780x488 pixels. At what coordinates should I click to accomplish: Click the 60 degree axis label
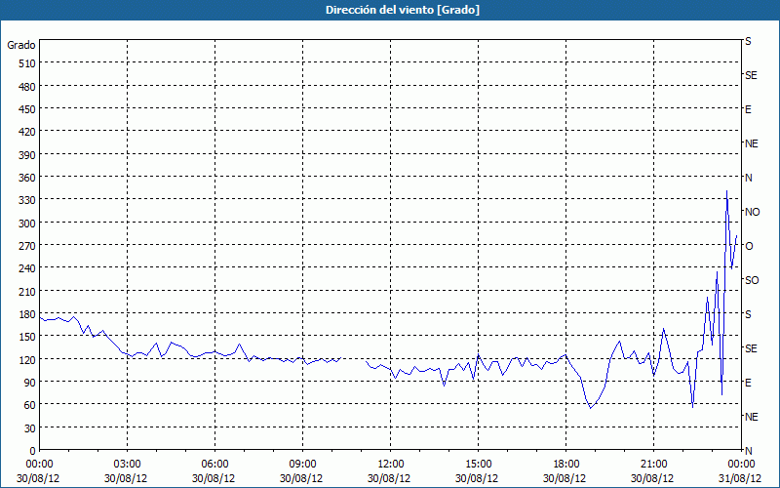click(x=30, y=405)
